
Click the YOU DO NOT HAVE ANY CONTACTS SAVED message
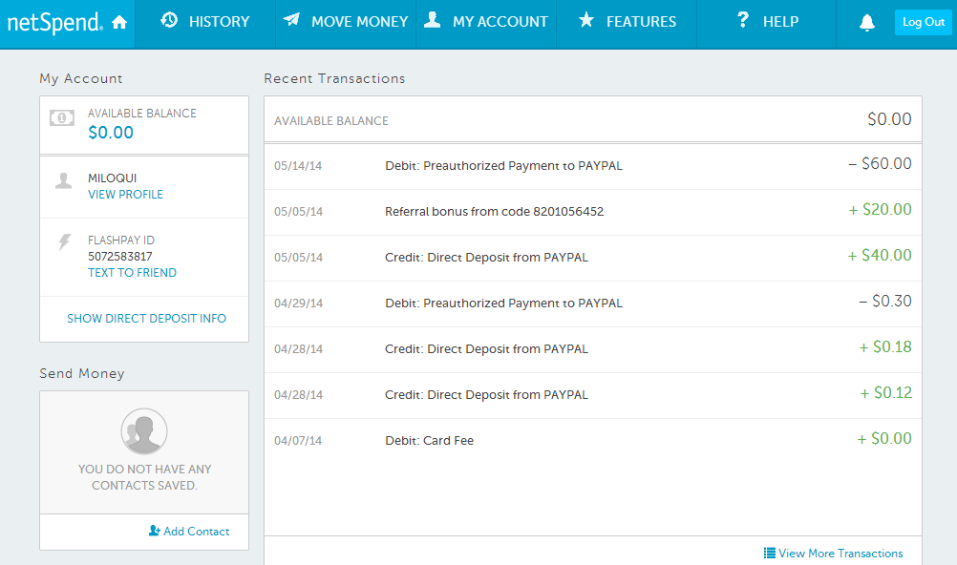[144, 477]
